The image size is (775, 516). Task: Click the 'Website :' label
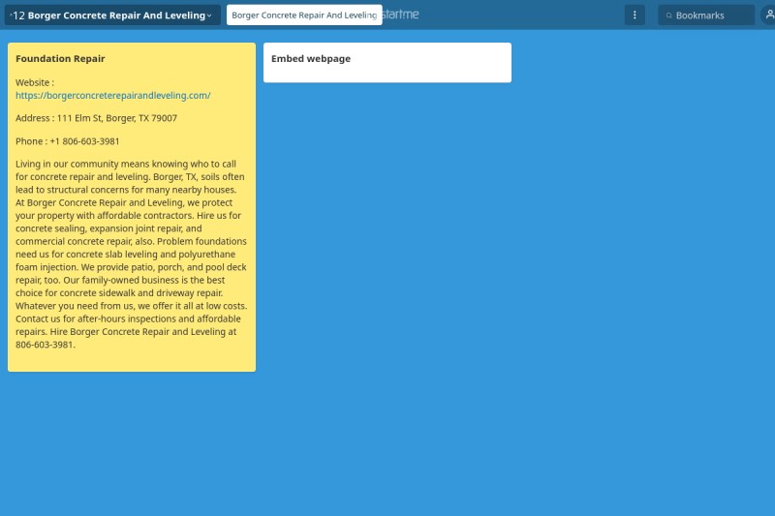35,82
